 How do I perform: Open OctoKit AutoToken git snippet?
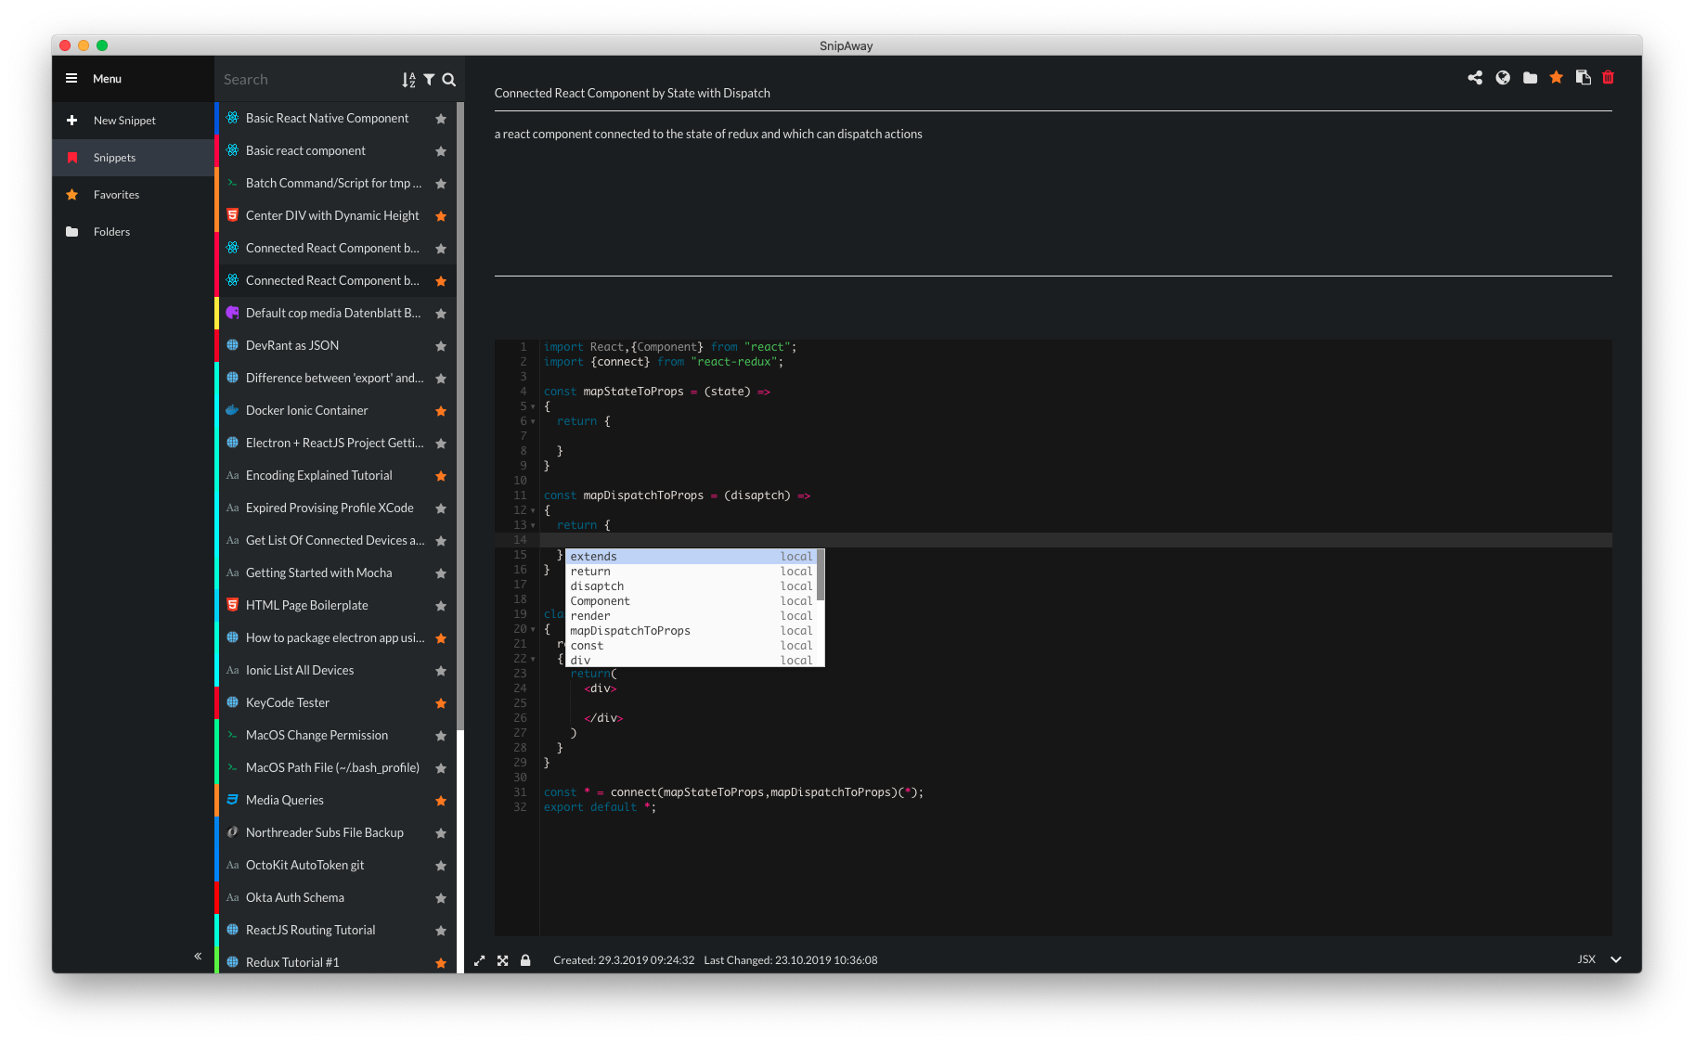pyautogui.click(x=336, y=866)
